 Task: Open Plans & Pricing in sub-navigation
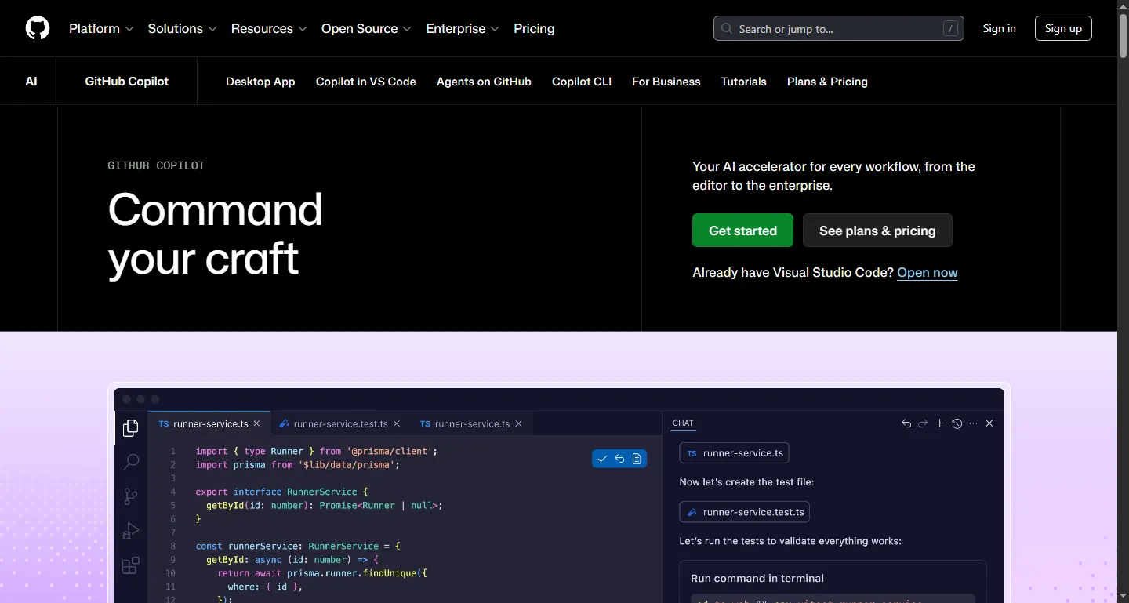[x=827, y=82]
